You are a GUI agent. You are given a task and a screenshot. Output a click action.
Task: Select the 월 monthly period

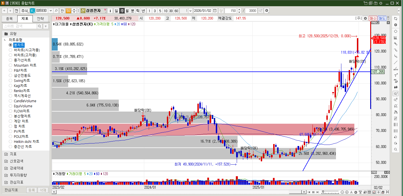(127, 11)
